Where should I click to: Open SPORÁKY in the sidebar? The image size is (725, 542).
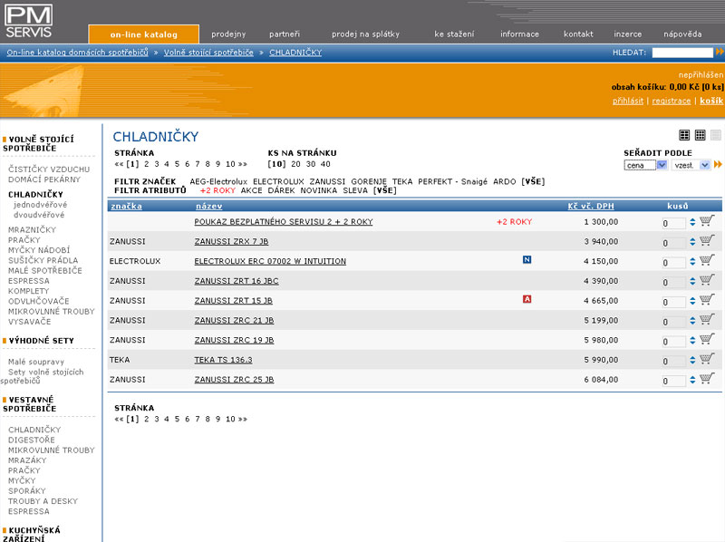pos(27,490)
